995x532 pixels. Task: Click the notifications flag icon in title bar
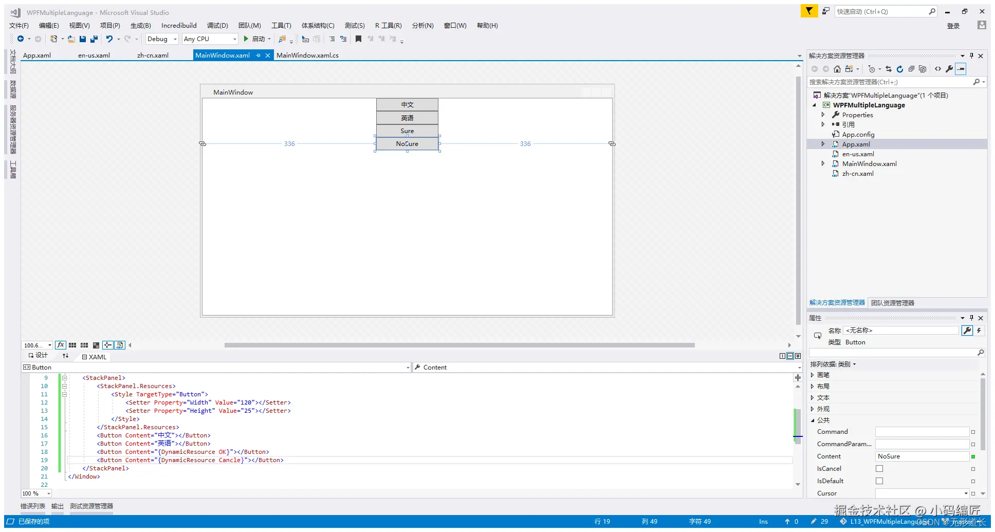[x=809, y=11]
